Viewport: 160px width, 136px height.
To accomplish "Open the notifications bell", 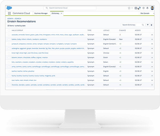I will (147, 8).
